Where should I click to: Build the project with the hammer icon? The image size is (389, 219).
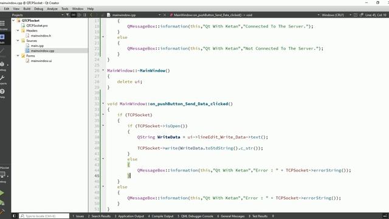click(2, 212)
